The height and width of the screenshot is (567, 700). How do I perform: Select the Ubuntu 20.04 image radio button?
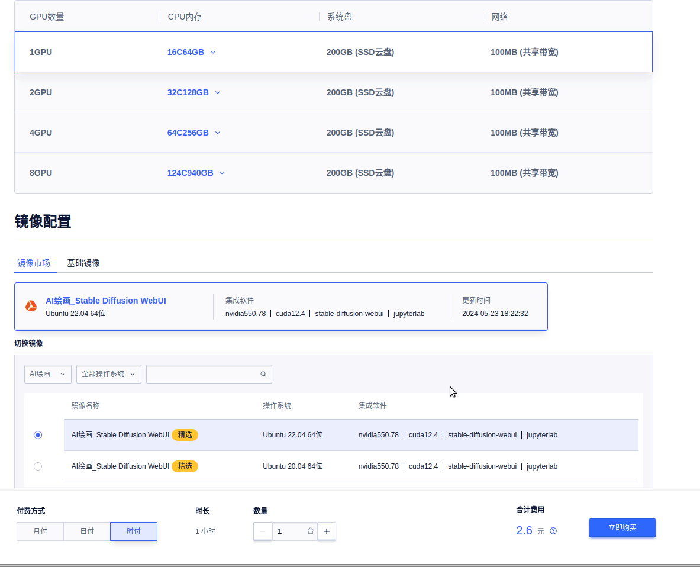[38, 466]
